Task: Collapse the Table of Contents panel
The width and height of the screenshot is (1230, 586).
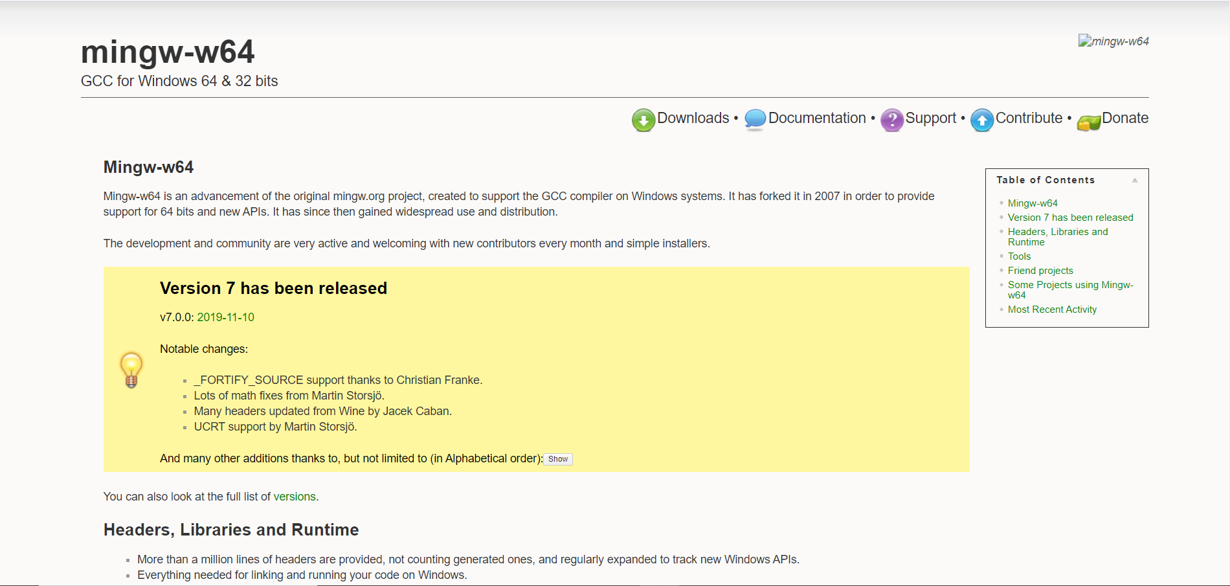Action: click(x=1135, y=180)
